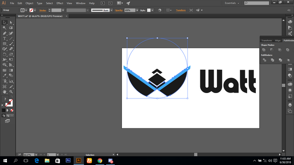Open the zoom level dropdown
The height and width of the screenshot is (165, 294).
36,155
